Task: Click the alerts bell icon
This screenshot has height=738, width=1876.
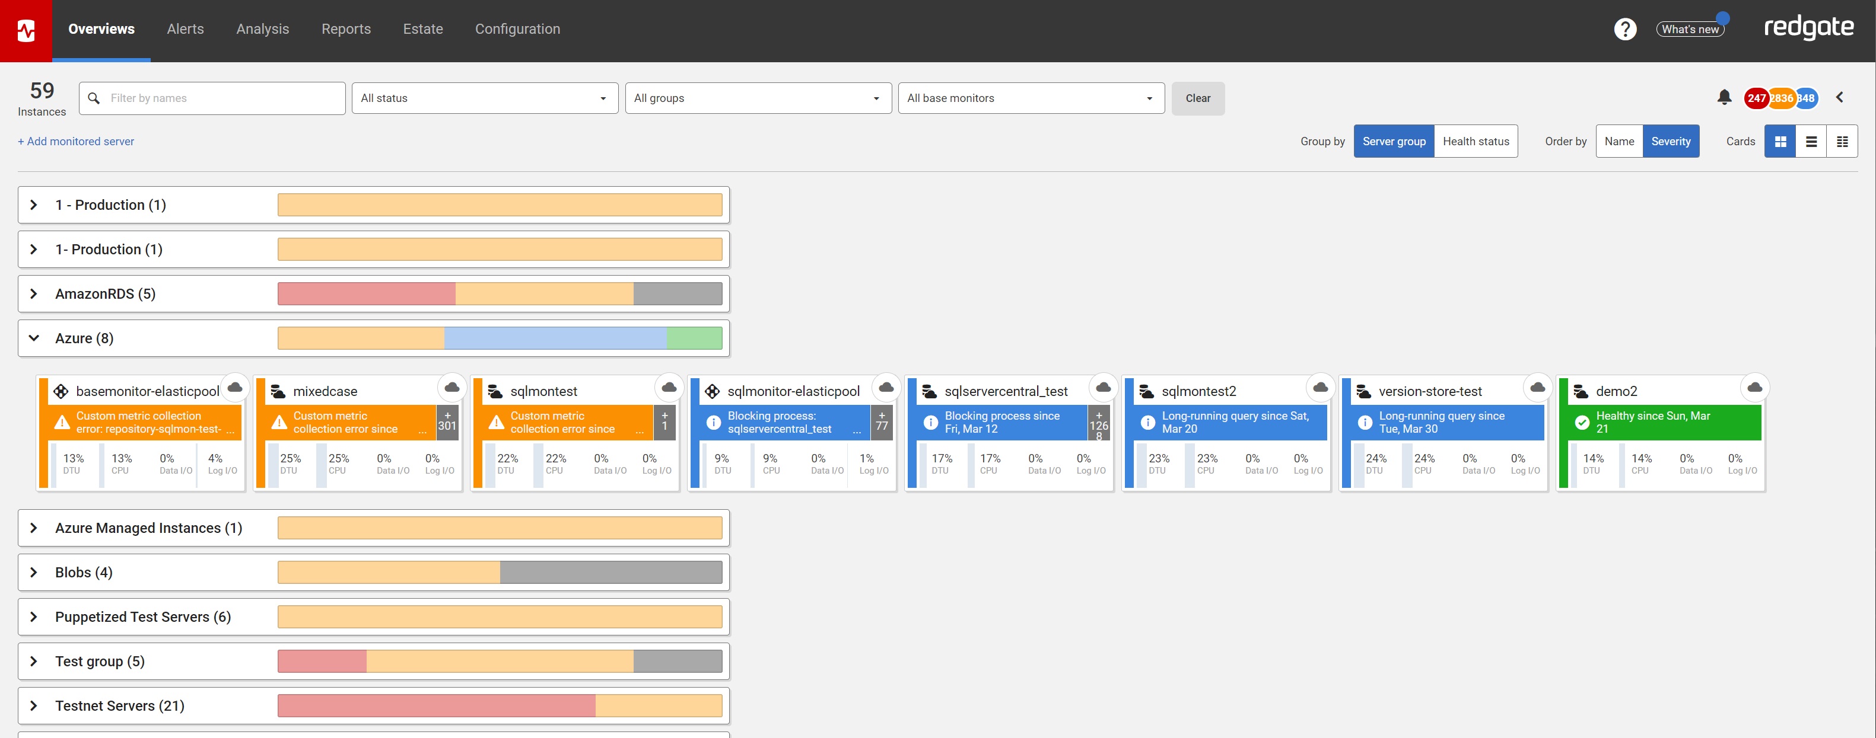Action: pyautogui.click(x=1724, y=98)
